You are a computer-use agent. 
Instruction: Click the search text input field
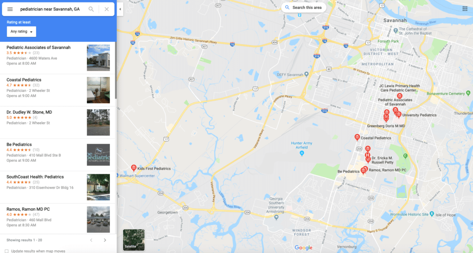pos(51,9)
